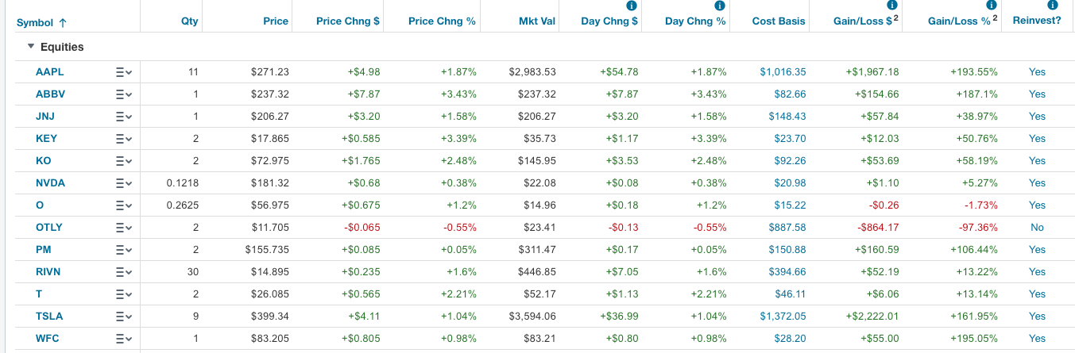Open the NVDA row actions dropdown
The image size is (1075, 353).
pyautogui.click(x=123, y=183)
